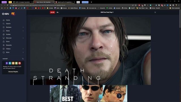Open the Fan Fest logo next to IGN
This screenshot has width=181, height=102.
[13, 14]
